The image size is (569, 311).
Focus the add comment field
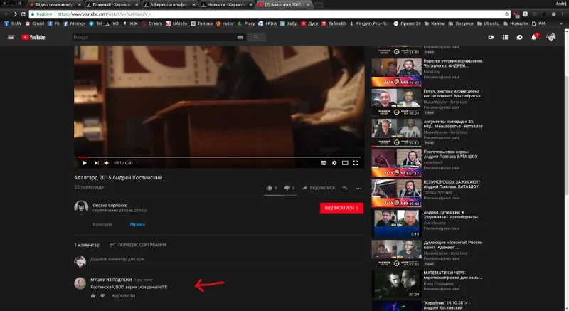(226, 260)
